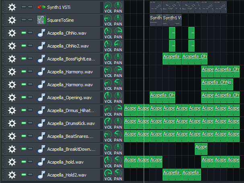Click the Synth1 VSTi instrument icon
This screenshot has height=183, width=244.
(41, 7)
